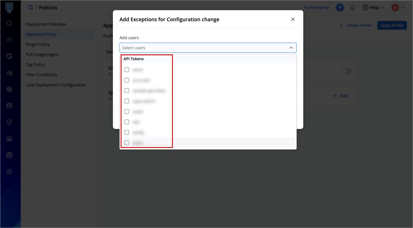The width and height of the screenshot is (413, 228).
Task: Toggle the switch behind the dialog's right edge
Action: 346,71
